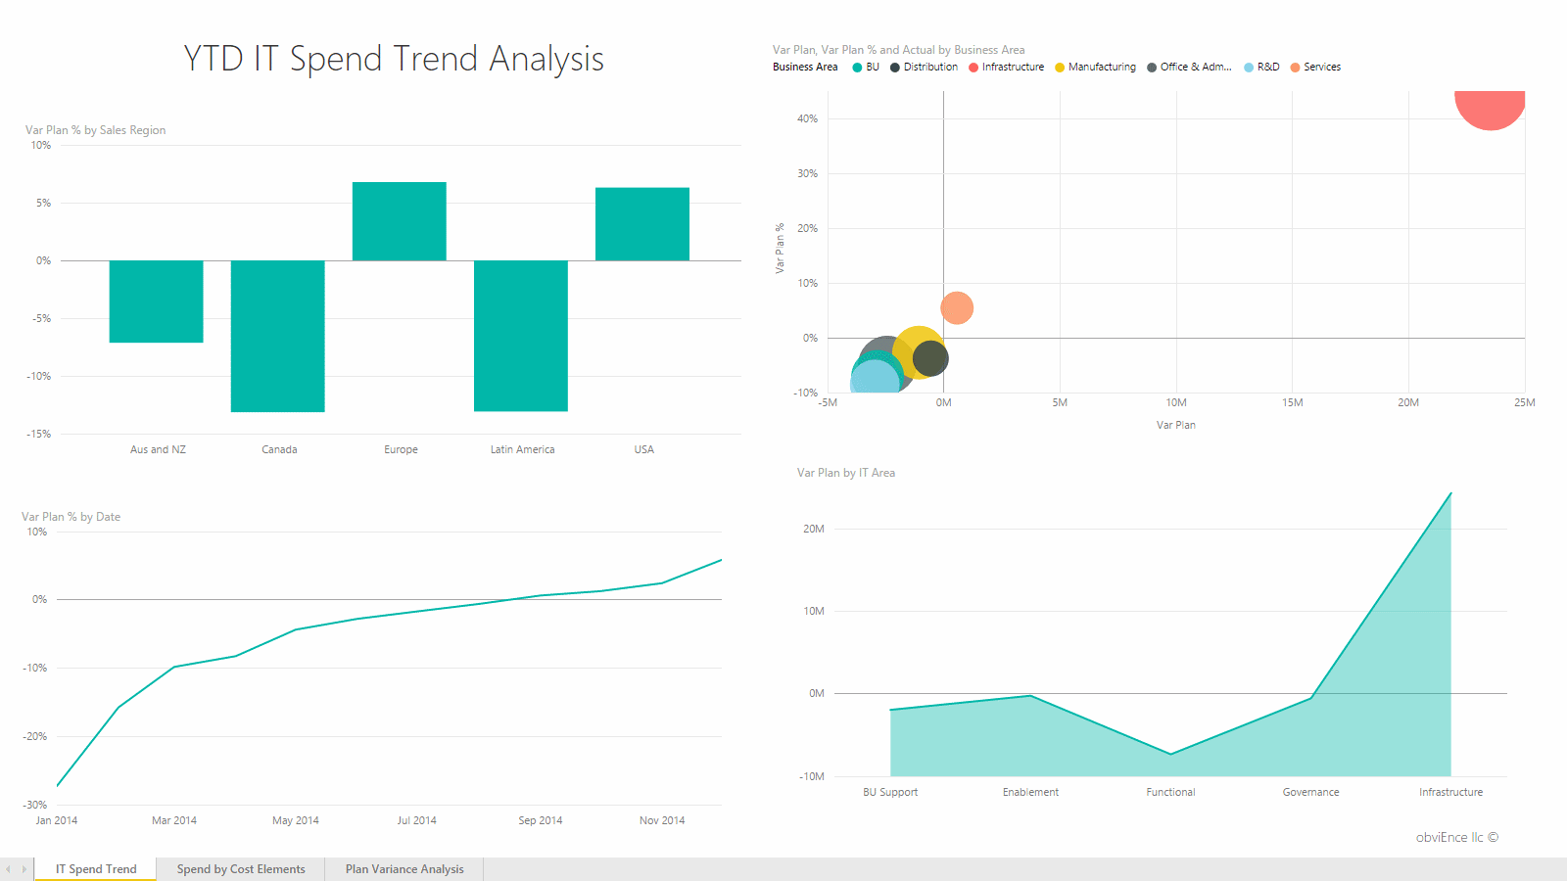Image resolution: width=1567 pixels, height=881 pixels.
Task: Click the Manufacturing legend dot
Action: tap(1060, 68)
